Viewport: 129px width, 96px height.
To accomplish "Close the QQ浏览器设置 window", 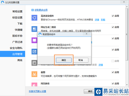I will (124, 2).
